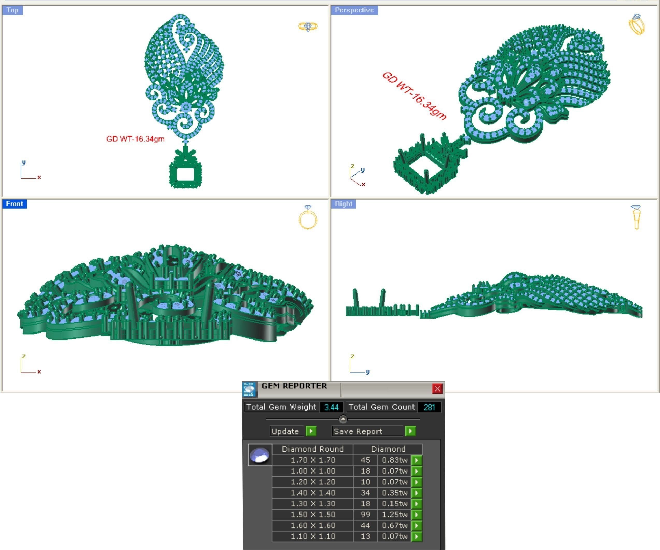Click the green arrow for 1.50 X 1.50 row
660x550 pixels.
[416, 515]
